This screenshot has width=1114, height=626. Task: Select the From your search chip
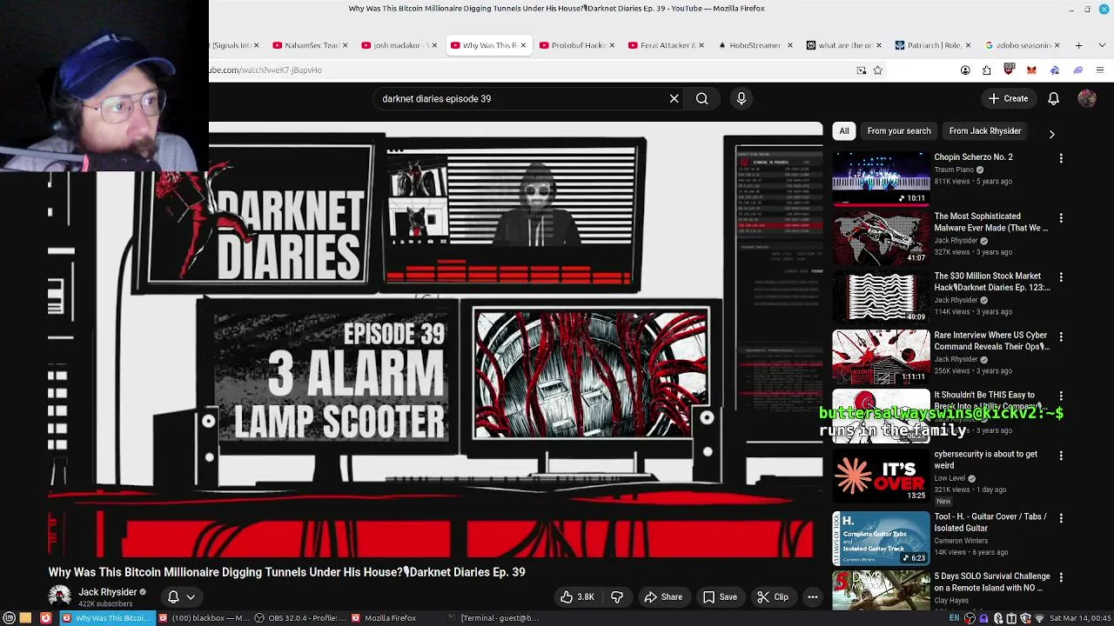click(899, 130)
